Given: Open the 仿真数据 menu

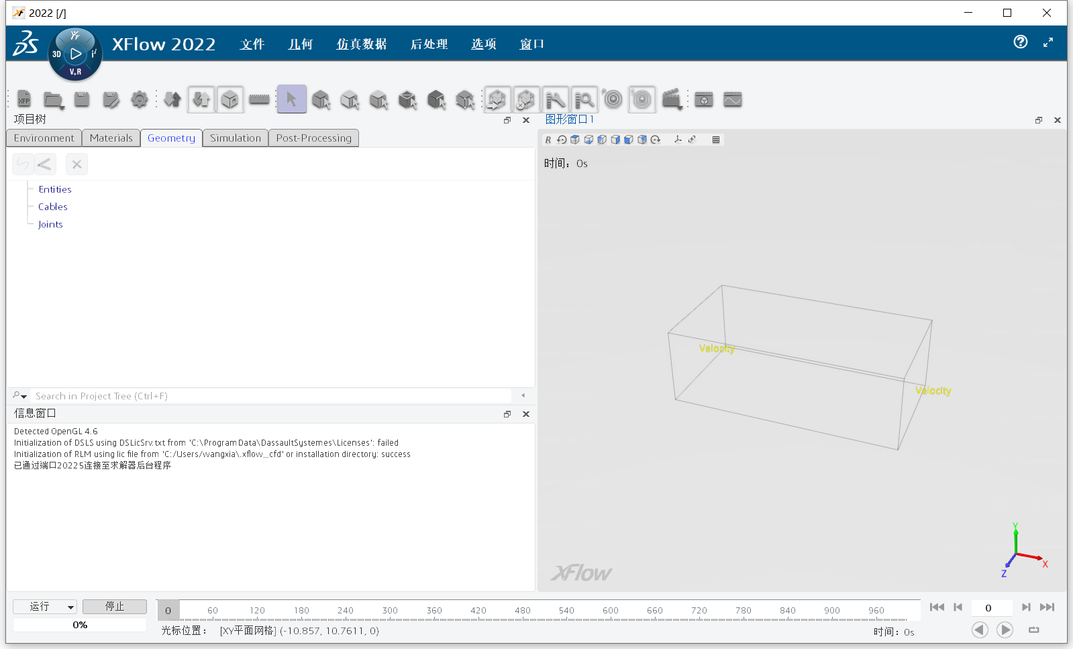Looking at the screenshot, I should pos(362,44).
